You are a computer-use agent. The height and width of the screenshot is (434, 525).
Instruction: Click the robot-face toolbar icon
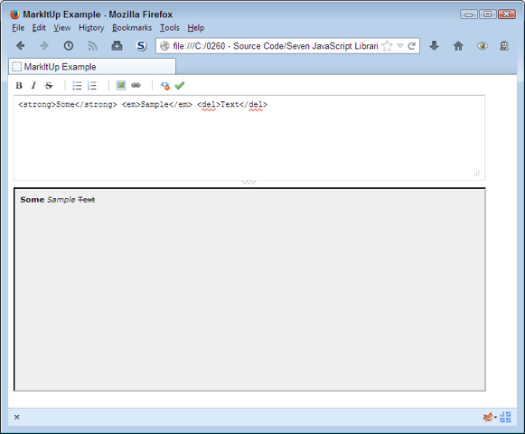[x=504, y=45]
